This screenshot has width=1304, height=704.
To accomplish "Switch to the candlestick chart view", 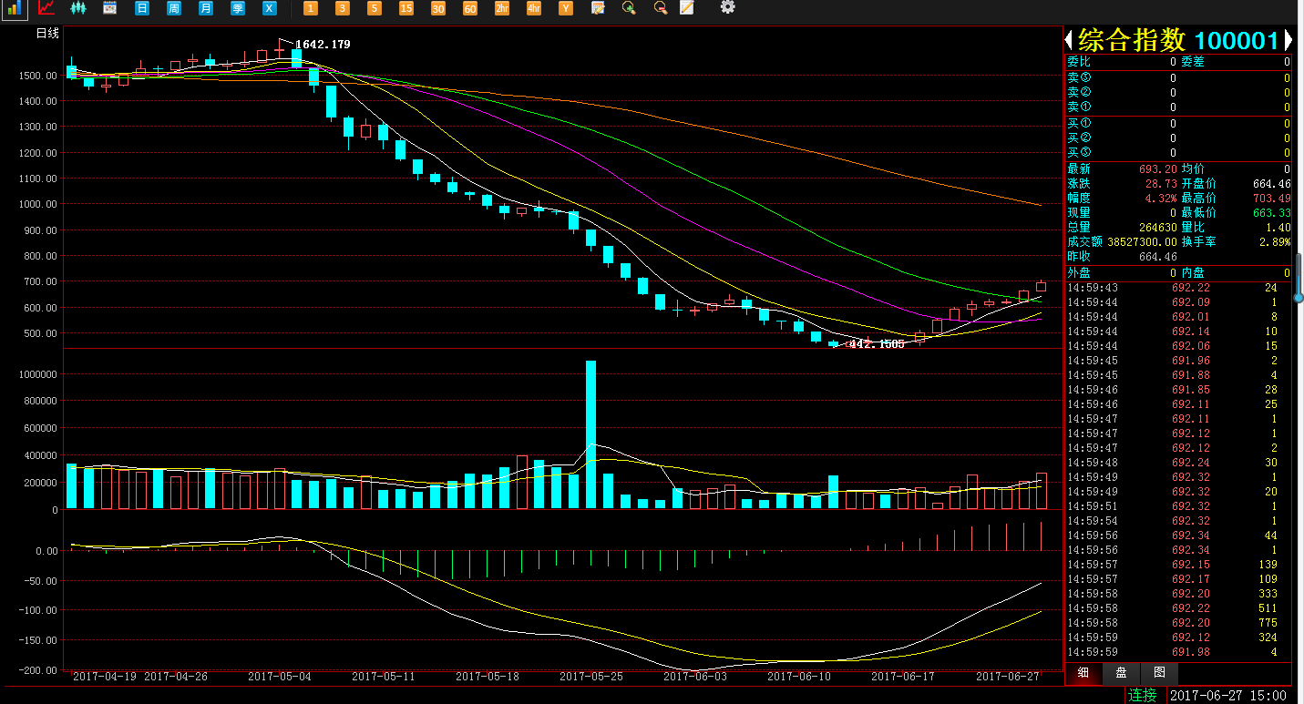I will [78, 8].
